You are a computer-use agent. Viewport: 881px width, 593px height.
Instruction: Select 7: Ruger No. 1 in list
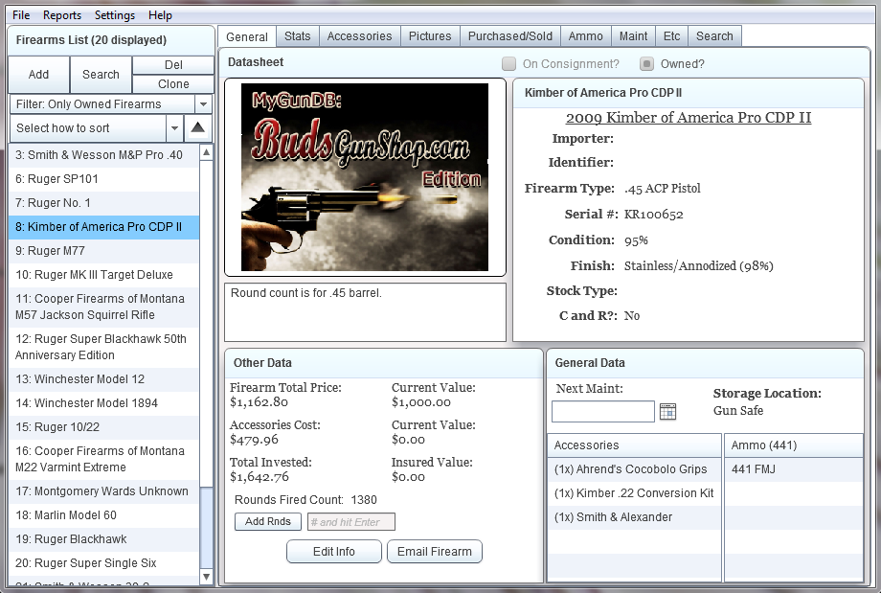(x=104, y=203)
